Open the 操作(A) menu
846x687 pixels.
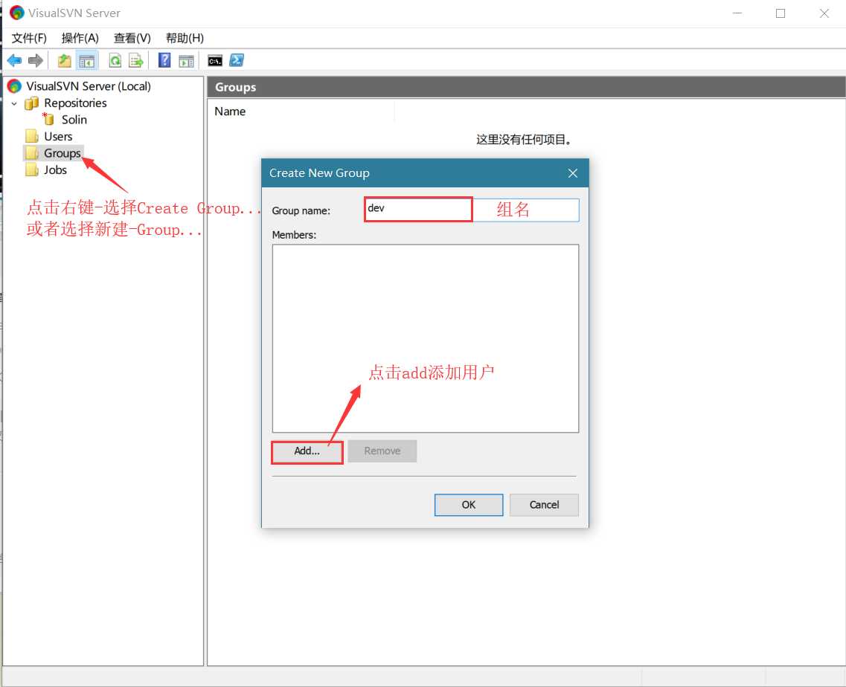pyautogui.click(x=80, y=38)
